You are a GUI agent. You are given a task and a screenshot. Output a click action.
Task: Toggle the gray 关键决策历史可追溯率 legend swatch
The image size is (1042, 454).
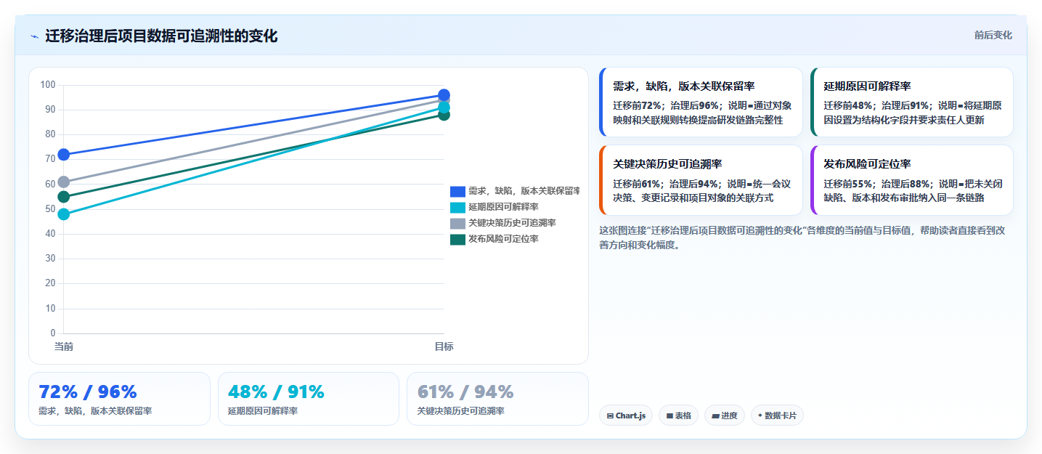457,223
